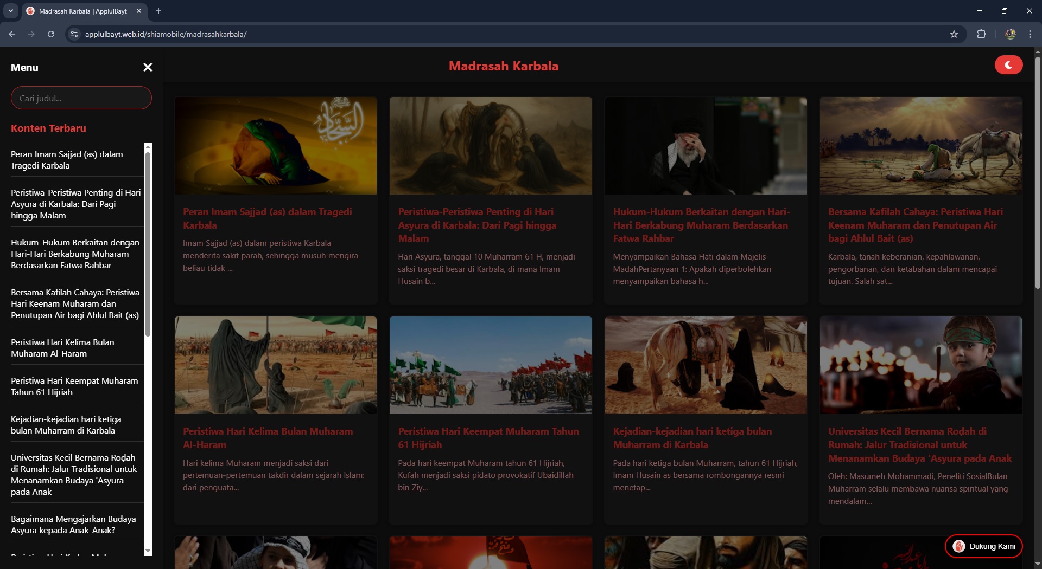Close the Madrasah Karbala tab

139,11
